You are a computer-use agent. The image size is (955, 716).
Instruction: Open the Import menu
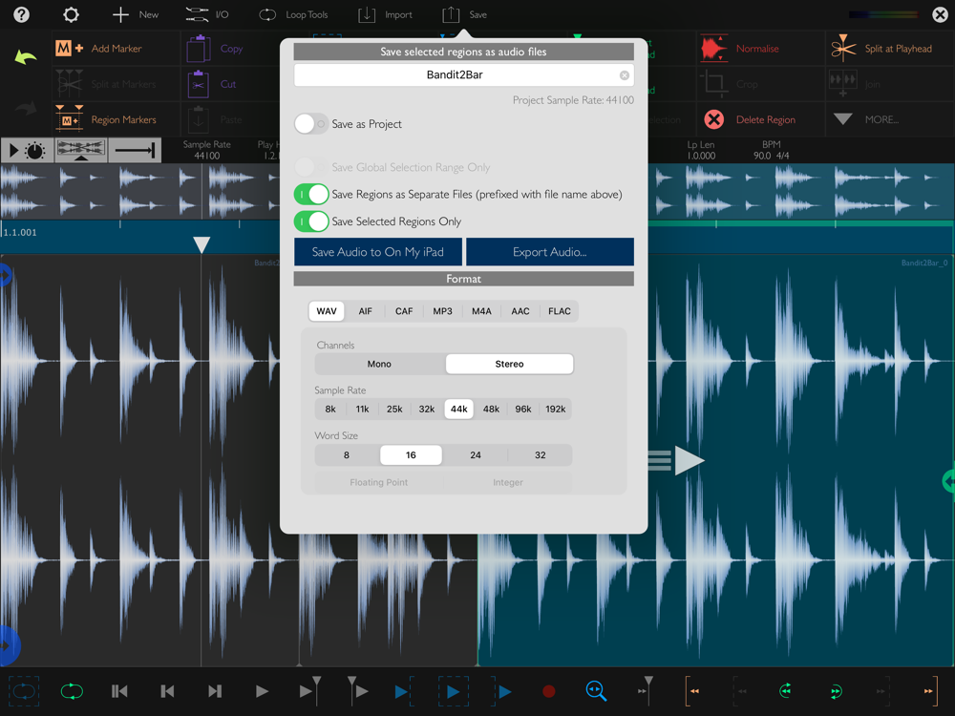pyautogui.click(x=385, y=14)
